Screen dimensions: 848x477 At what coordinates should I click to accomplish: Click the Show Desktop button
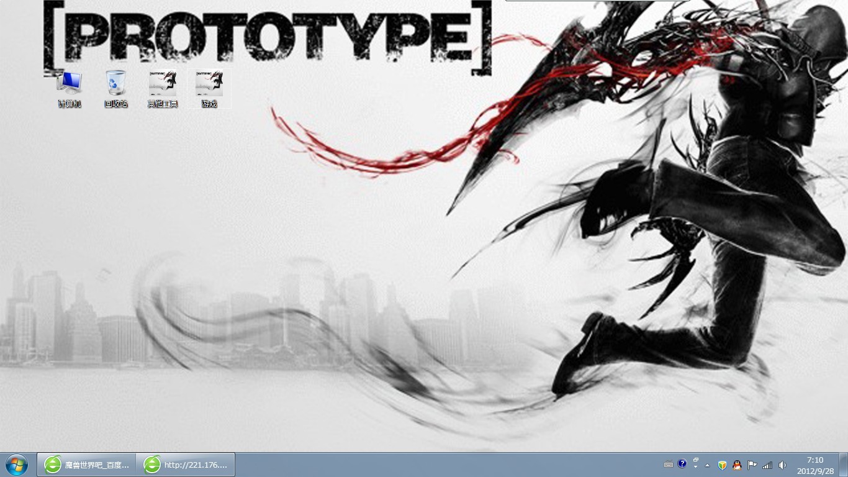tap(843, 465)
